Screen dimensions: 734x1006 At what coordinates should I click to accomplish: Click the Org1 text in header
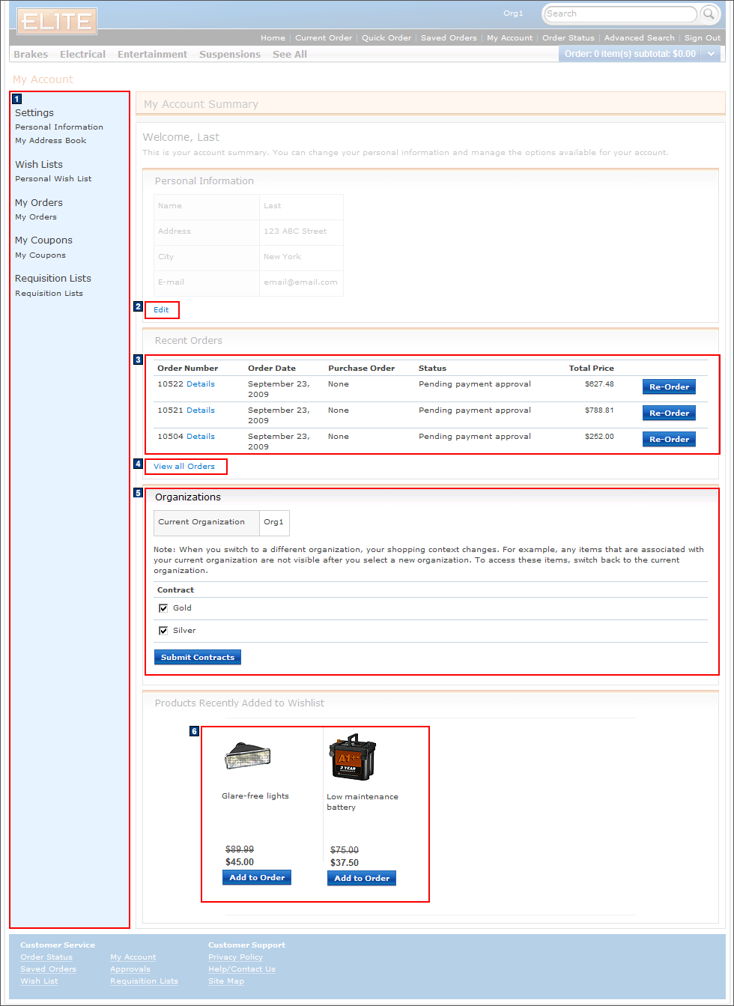[x=513, y=13]
